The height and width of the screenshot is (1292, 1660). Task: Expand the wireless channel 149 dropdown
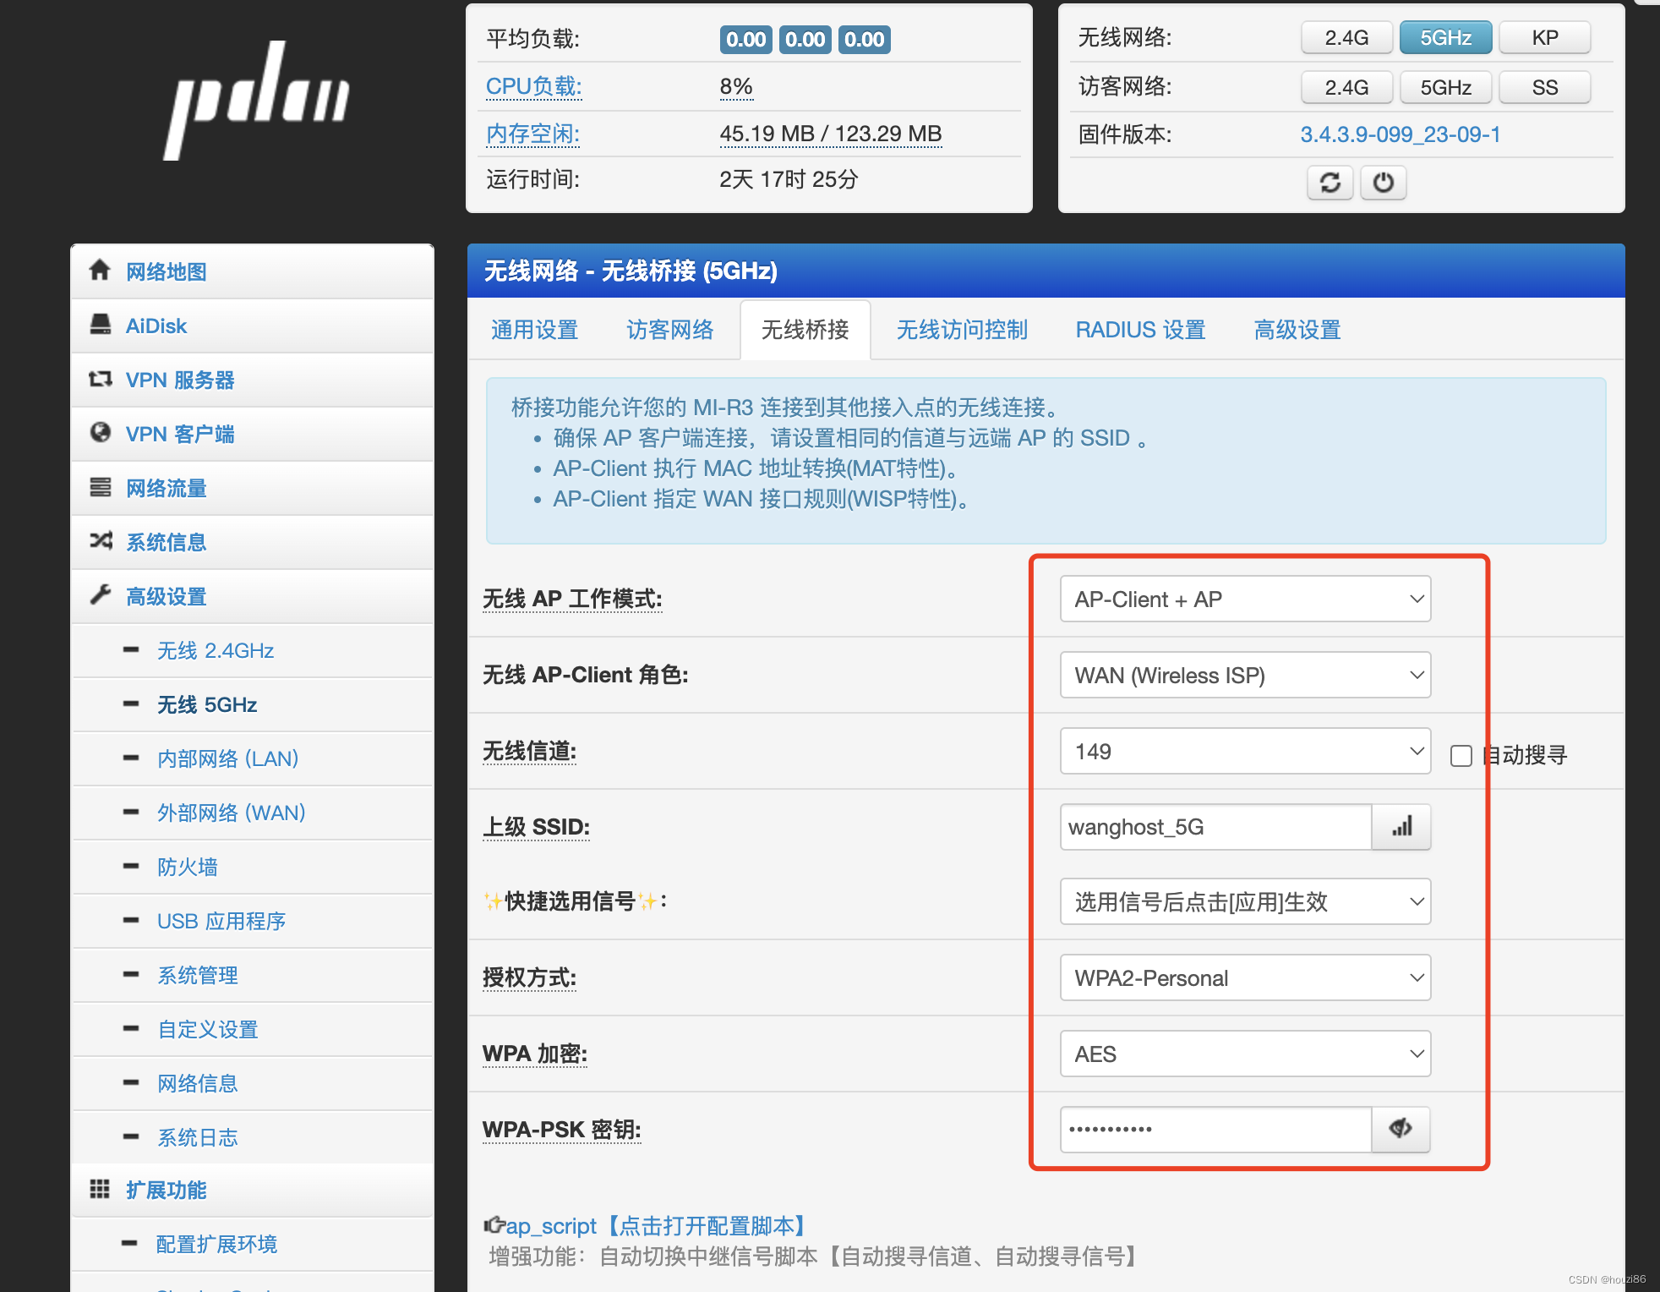tap(1244, 752)
